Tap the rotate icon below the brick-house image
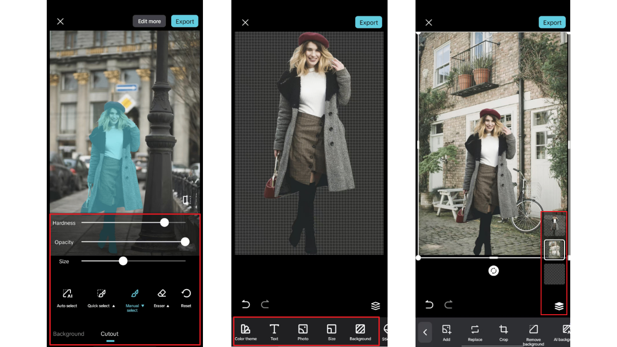 [494, 270]
